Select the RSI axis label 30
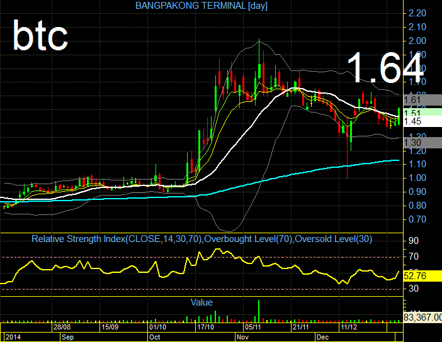 pyautogui.click(x=414, y=288)
